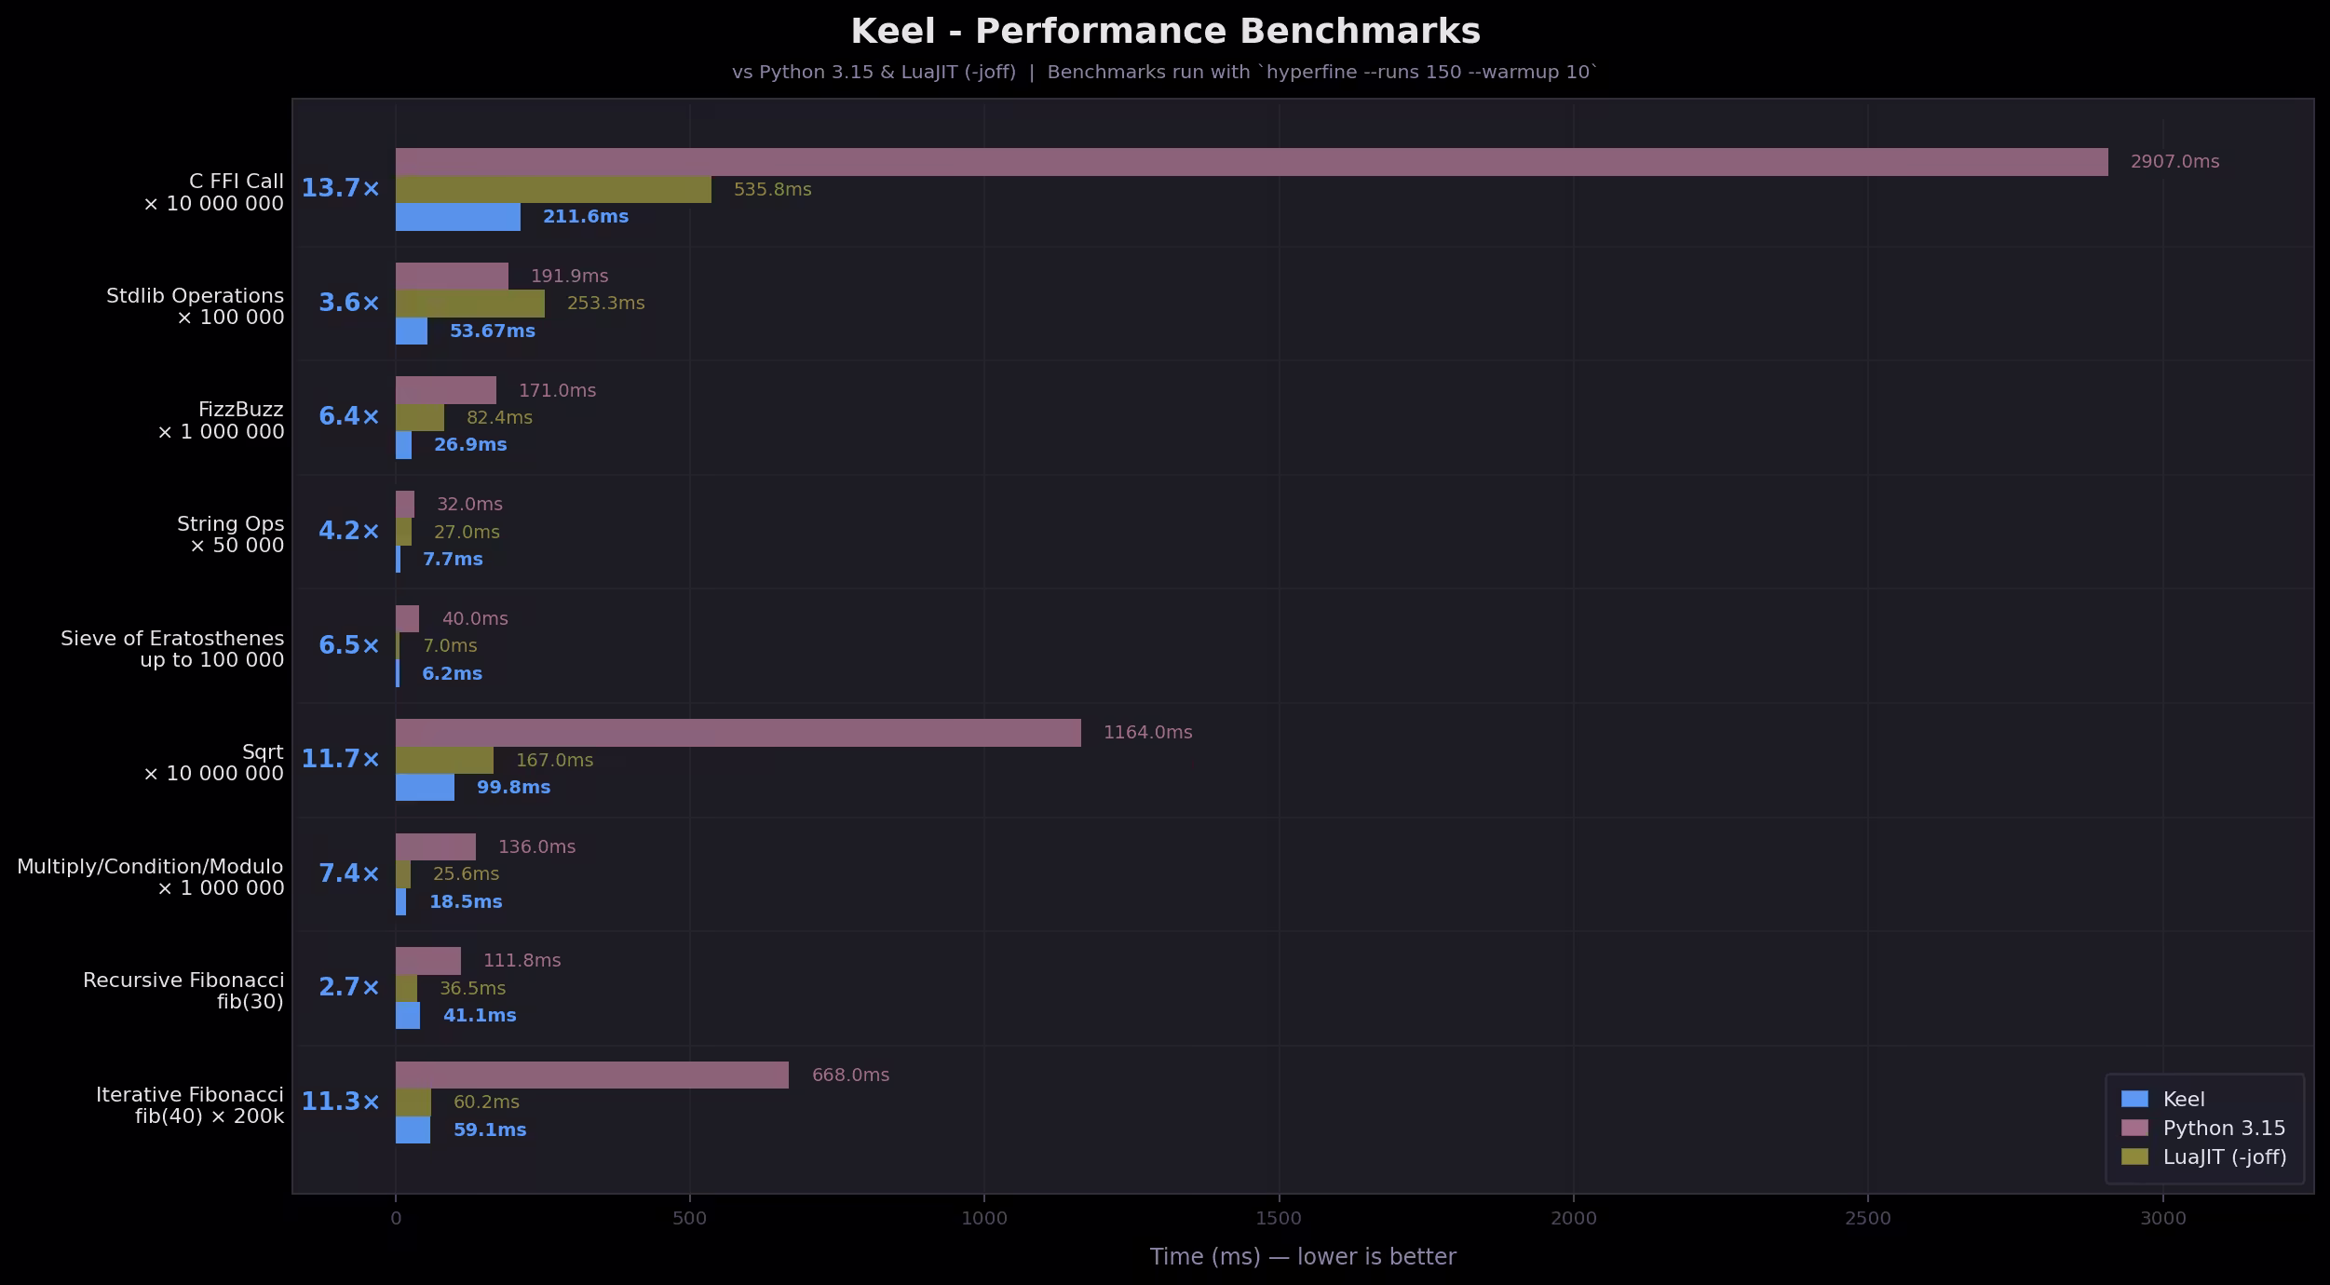Click the 136.0ms value label
The image size is (2330, 1285).
tap(536, 847)
